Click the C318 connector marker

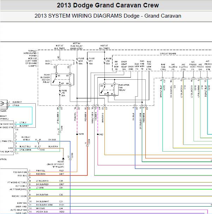point(70,159)
